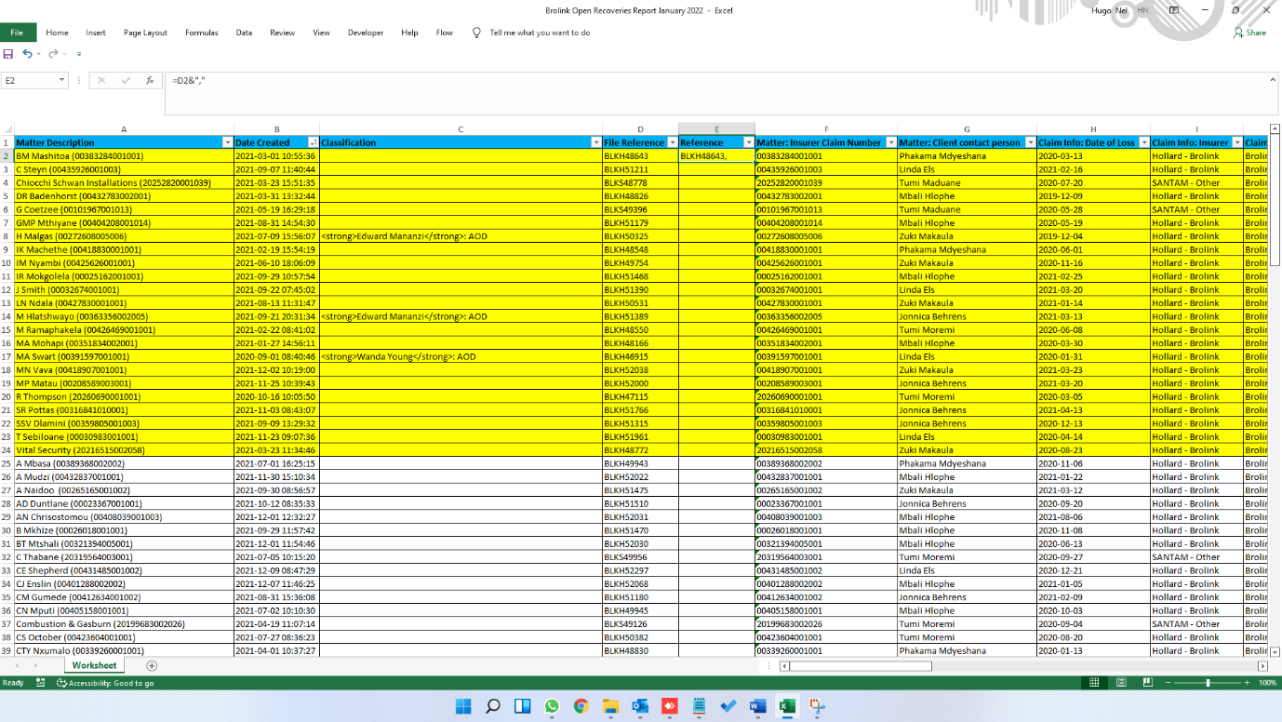Click the macro recording status icon
1282x722 pixels.
pos(40,683)
